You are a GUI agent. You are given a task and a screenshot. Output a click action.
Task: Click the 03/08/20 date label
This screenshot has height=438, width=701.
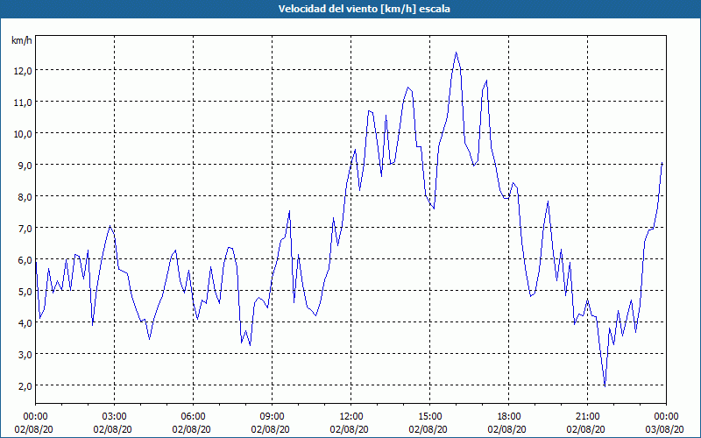pos(666,429)
